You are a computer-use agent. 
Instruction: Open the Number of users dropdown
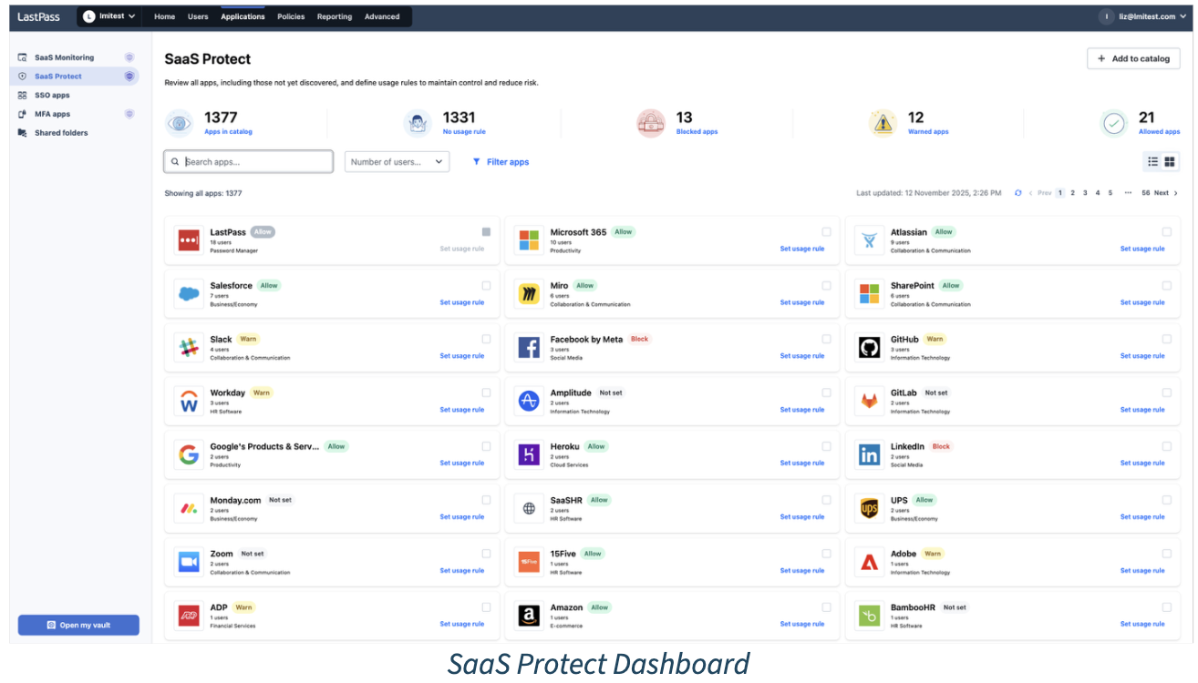397,162
